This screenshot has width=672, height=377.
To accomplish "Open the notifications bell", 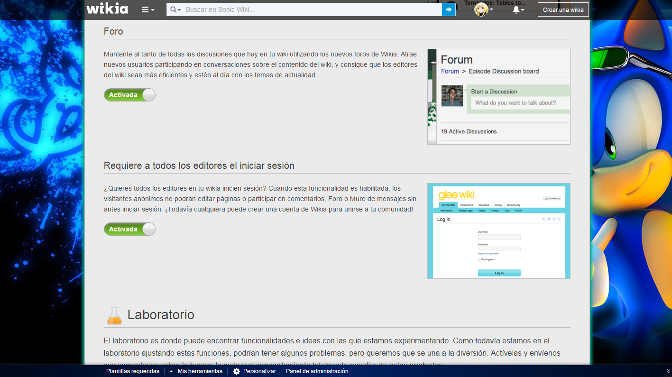I will pyautogui.click(x=518, y=9).
